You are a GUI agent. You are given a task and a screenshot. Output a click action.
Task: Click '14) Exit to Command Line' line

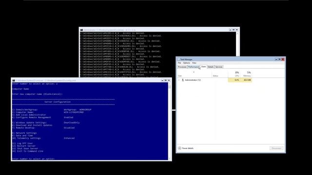click(27, 151)
